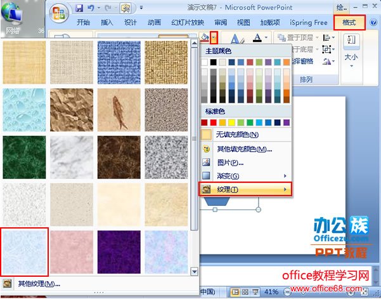Click the 网络 desktop icon
Image resolution: width=381 pixels, height=299 pixels.
point(12,17)
